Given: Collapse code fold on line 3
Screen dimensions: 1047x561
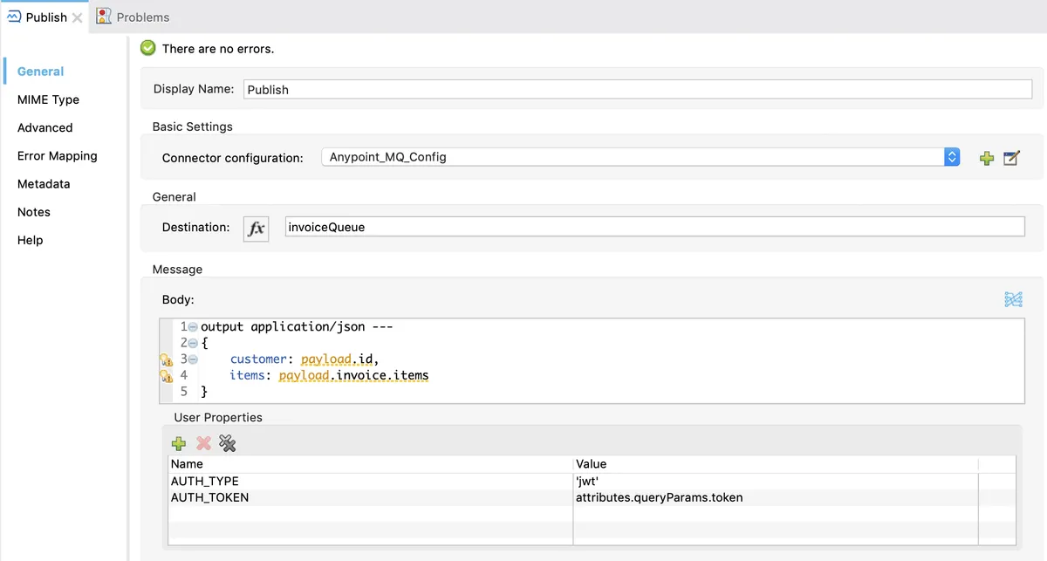Looking at the screenshot, I should (193, 359).
